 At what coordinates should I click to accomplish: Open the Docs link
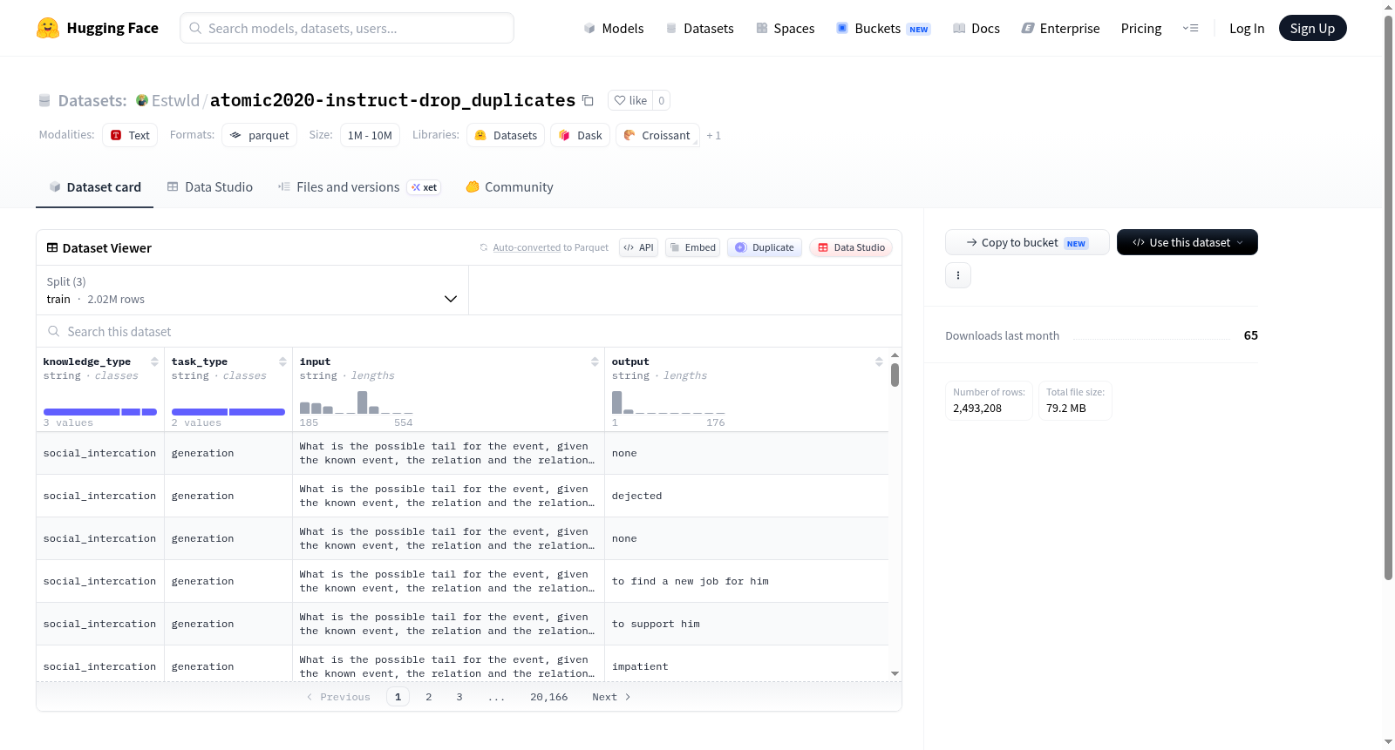coord(976,29)
